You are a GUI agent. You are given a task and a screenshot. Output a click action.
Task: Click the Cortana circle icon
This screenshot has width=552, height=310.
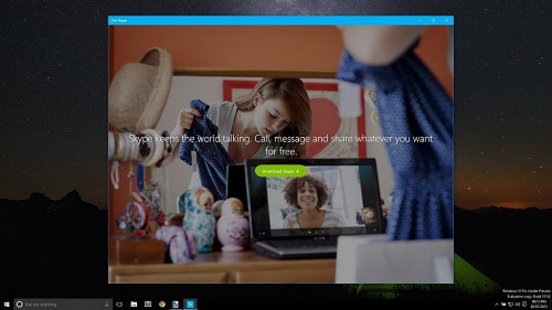(x=20, y=304)
